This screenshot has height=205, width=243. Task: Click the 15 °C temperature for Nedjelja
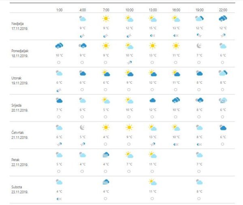[152, 28]
